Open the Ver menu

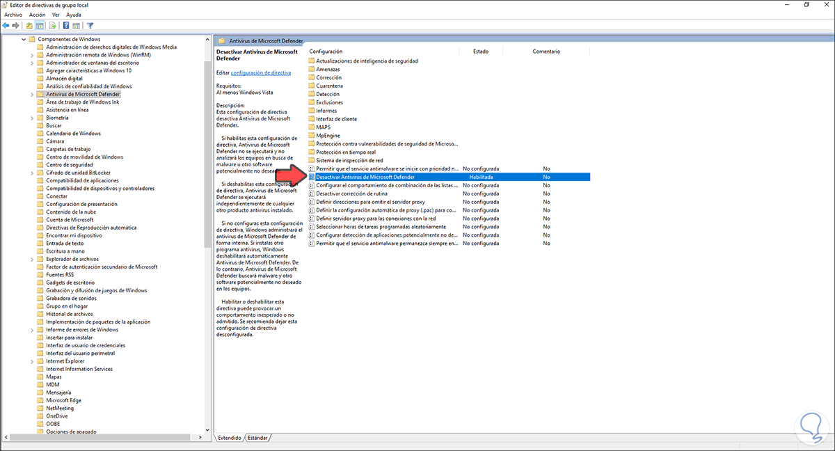(x=56, y=15)
